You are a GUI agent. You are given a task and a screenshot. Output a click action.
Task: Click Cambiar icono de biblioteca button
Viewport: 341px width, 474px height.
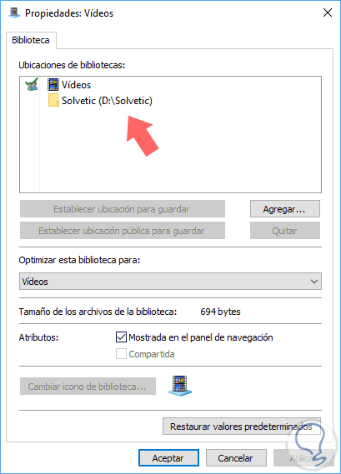click(88, 386)
